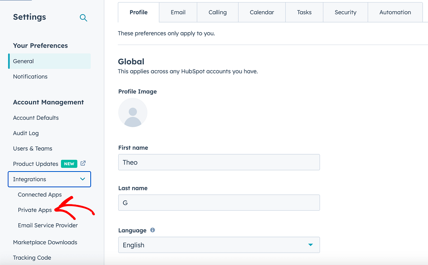Open the Calling tab
The width and height of the screenshot is (428, 265).
(x=217, y=12)
